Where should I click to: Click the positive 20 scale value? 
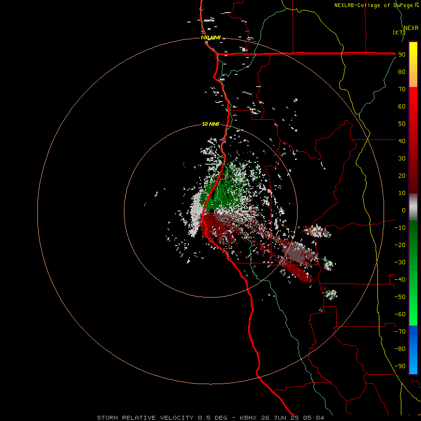[402, 176]
